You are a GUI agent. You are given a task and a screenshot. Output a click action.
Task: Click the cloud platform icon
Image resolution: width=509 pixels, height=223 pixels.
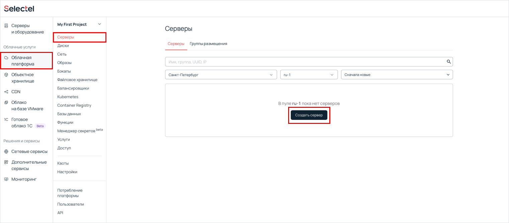point(6,58)
